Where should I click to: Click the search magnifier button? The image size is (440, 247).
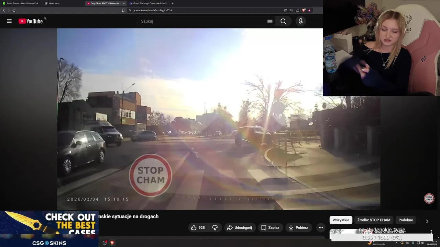[x=283, y=21]
